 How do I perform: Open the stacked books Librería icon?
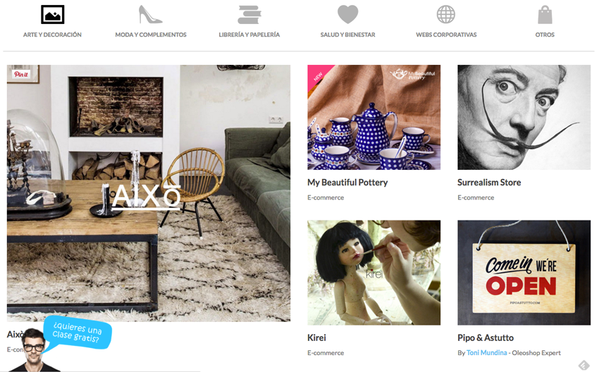coord(249,15)
